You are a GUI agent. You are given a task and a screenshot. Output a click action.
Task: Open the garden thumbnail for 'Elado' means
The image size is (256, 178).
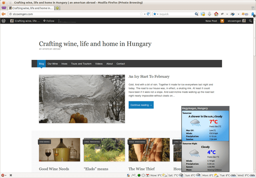pos(104,150)
